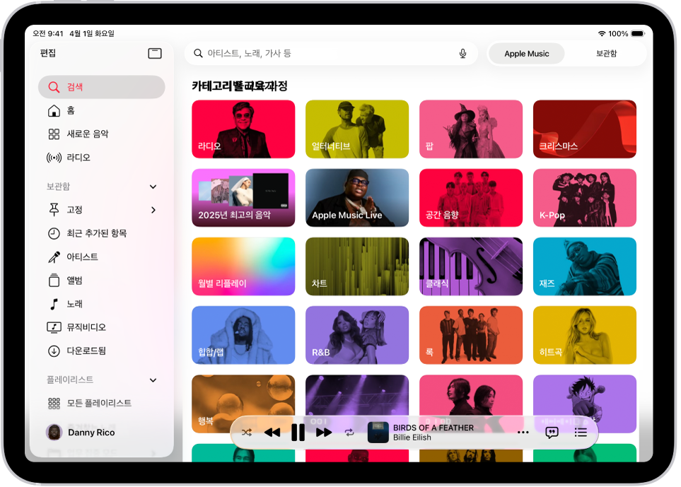This screenshot has width=681, height=487.
Task: Open 2025년 최고의 음악 tile
Action: 243,197
